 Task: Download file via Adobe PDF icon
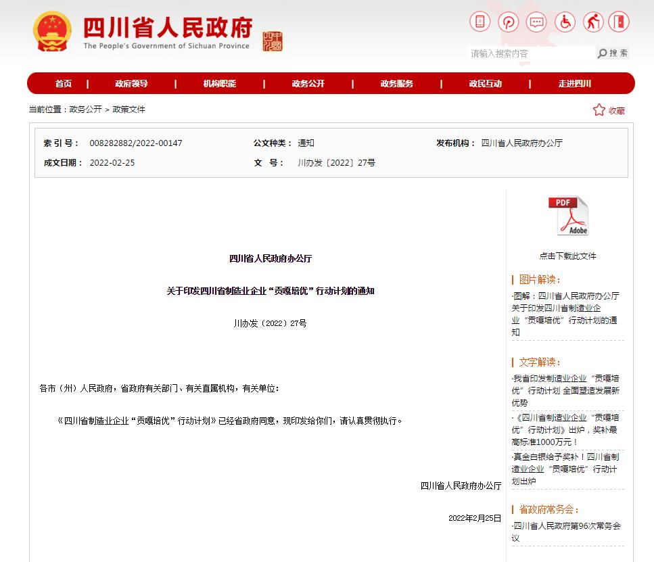[568, 216]
